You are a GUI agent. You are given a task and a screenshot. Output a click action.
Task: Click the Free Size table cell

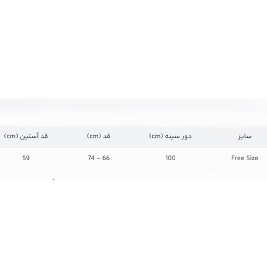point(245,158)
